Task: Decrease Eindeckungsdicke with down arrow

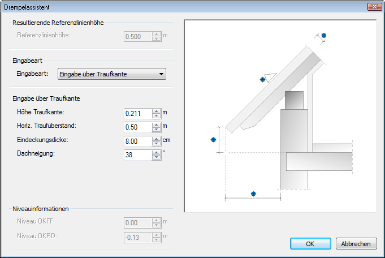Action: pyautogui.click(x=156, y=144)
